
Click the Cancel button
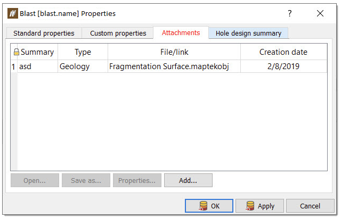click(310, 206)
